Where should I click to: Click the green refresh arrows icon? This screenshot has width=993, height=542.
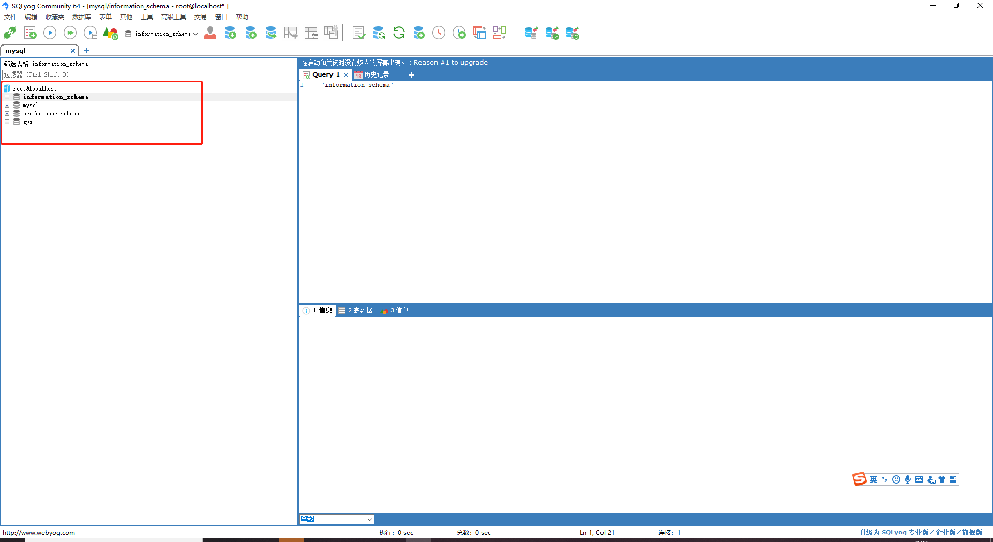(x=399, y=33)
